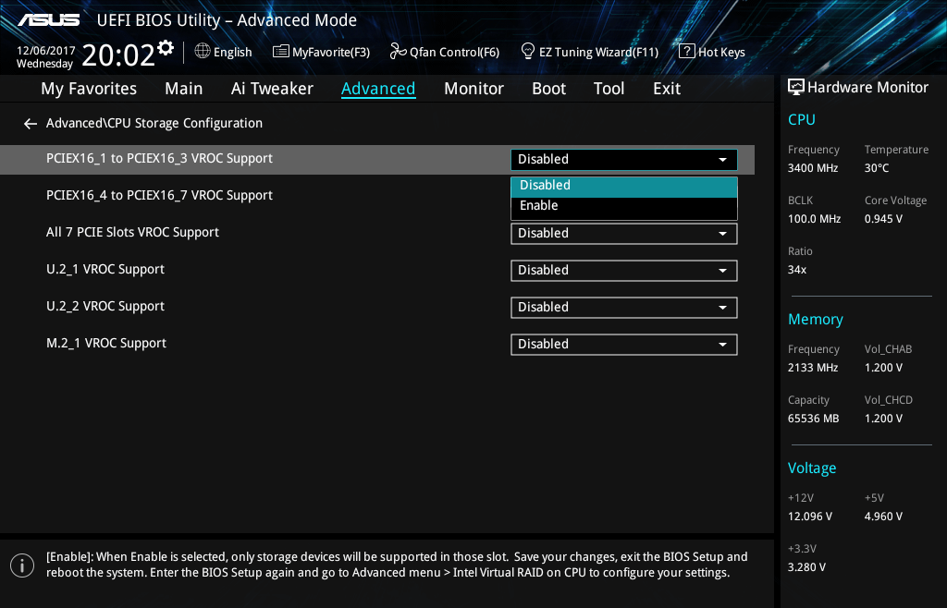Select the PCIEX16_4 to PCIEX16_7 VROC Support row
Image resolution: width=947 pixels, height=608 pixels.
pos(159,196)
